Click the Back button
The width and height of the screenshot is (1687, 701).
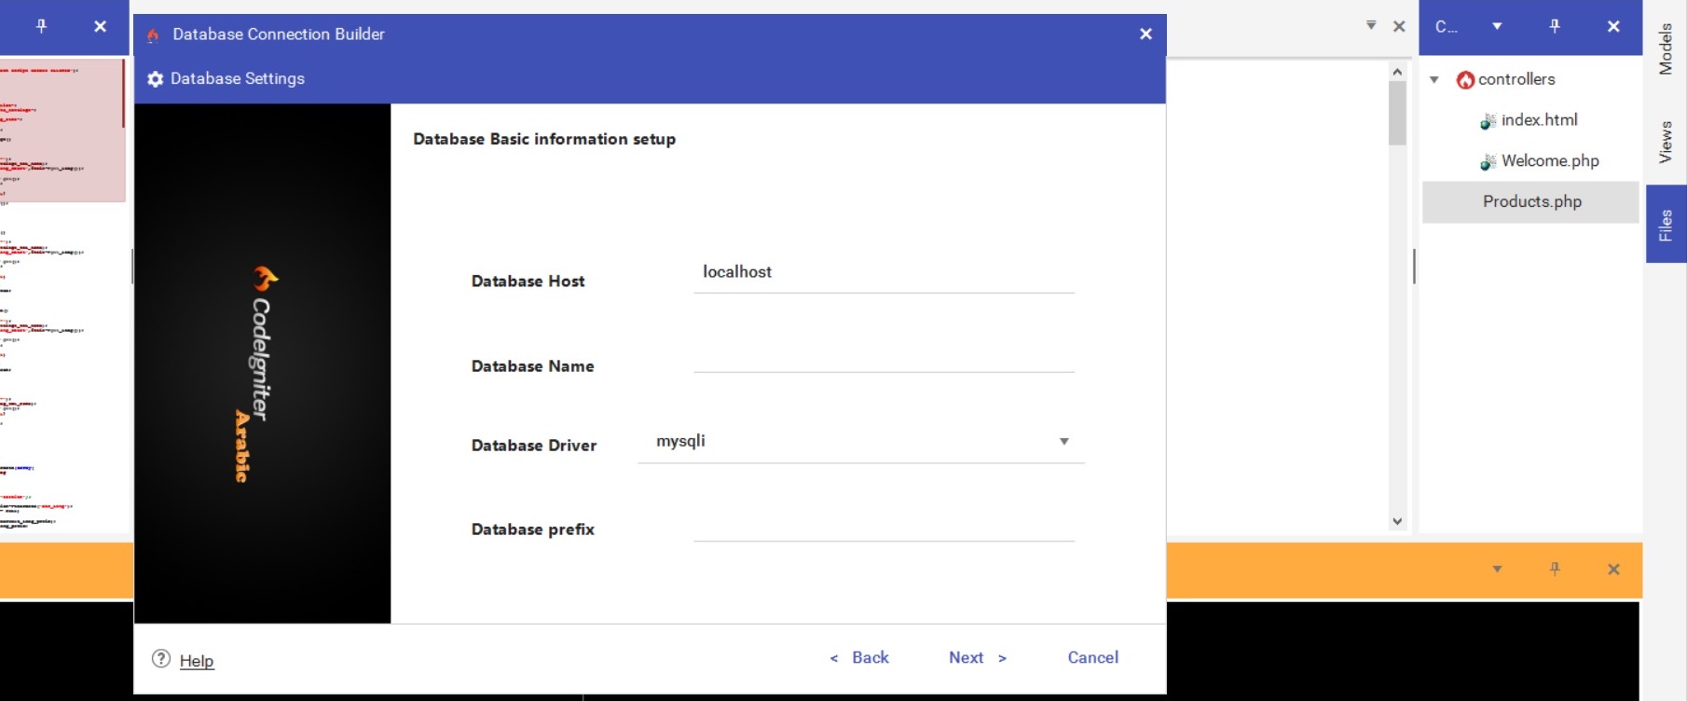pos(859,657)
